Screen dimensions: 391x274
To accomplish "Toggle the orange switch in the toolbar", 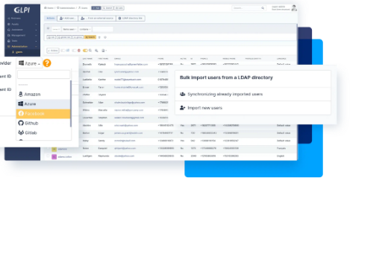I will (85, 51).
